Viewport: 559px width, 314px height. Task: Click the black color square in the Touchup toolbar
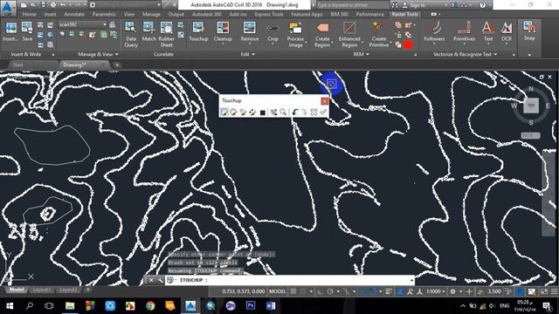click(x=263, y=113)
